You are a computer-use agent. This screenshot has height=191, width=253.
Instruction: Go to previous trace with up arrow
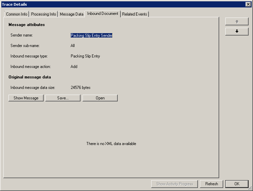coord(237,22)
